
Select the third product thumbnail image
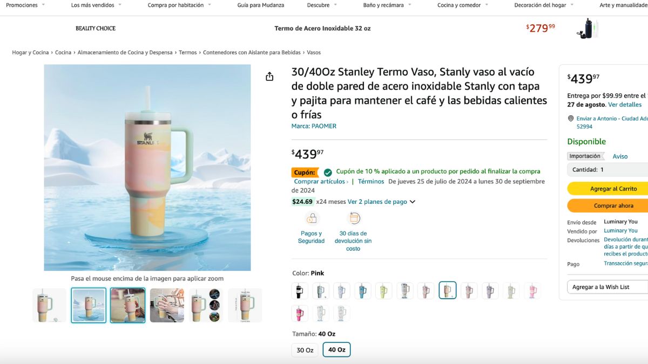click(x=127, y=305)
